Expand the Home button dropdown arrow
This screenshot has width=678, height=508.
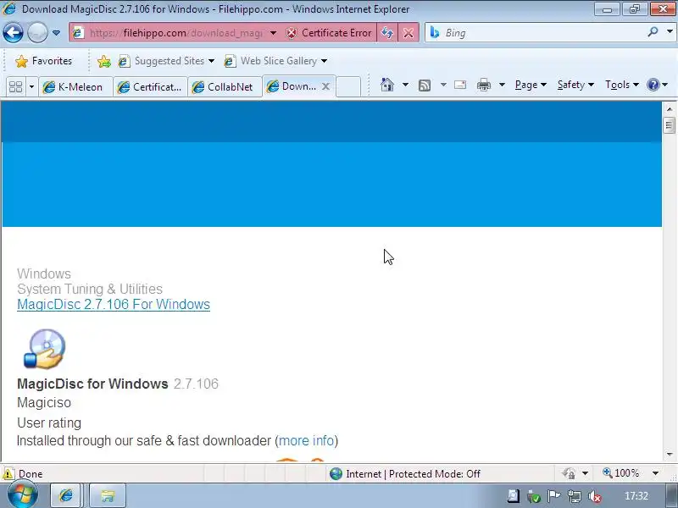point(405,85)
